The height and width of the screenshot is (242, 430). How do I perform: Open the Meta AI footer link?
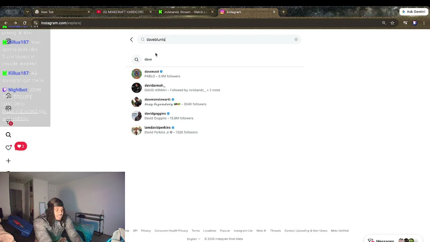[x=261, y=231]
